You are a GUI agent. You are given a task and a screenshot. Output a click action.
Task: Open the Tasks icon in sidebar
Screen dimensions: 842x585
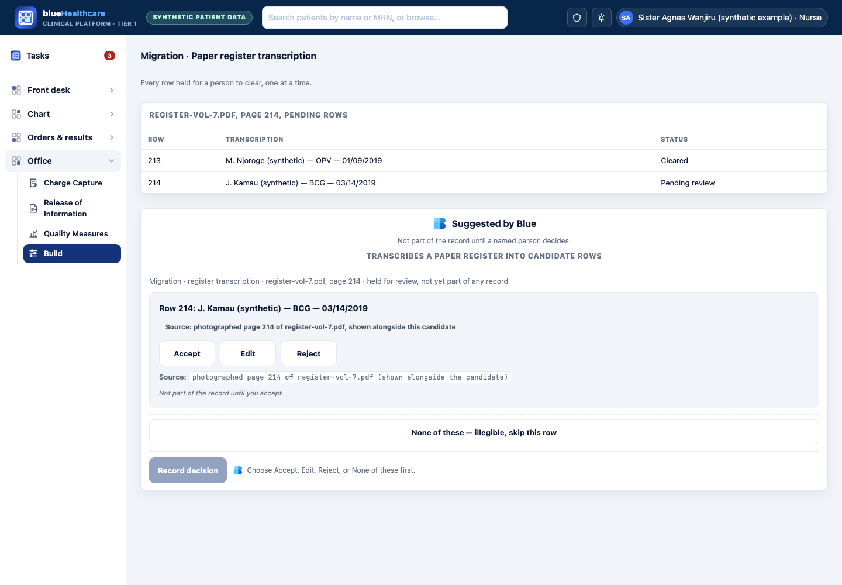click(16, 56)
